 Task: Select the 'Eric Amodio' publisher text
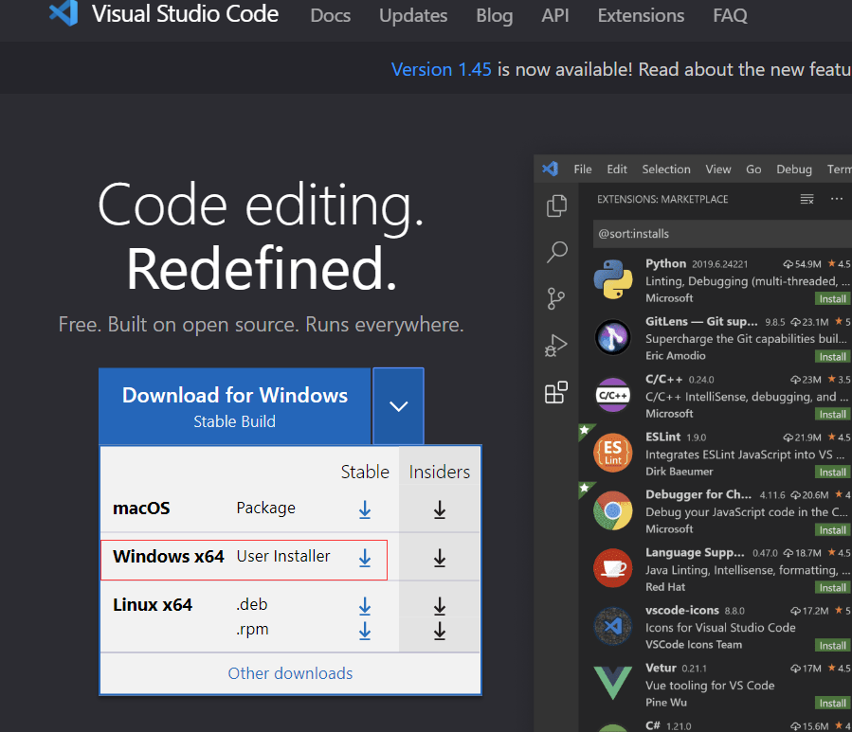coord(676,356)
